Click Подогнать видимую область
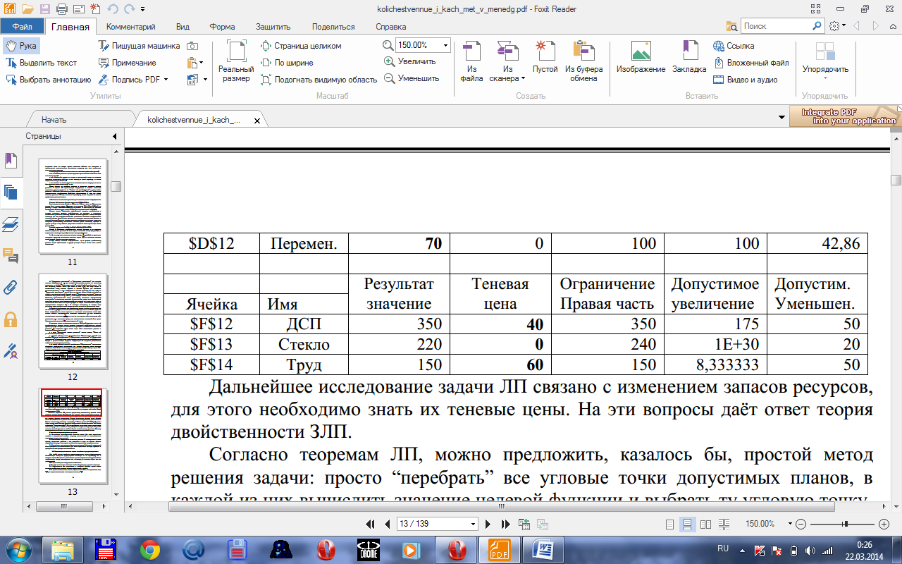This screenshot has height=564, width=902. click(x=319, y=80)
